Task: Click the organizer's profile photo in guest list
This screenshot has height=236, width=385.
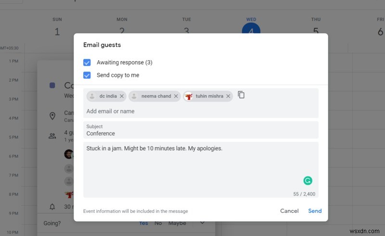Action: pos(69,154)
